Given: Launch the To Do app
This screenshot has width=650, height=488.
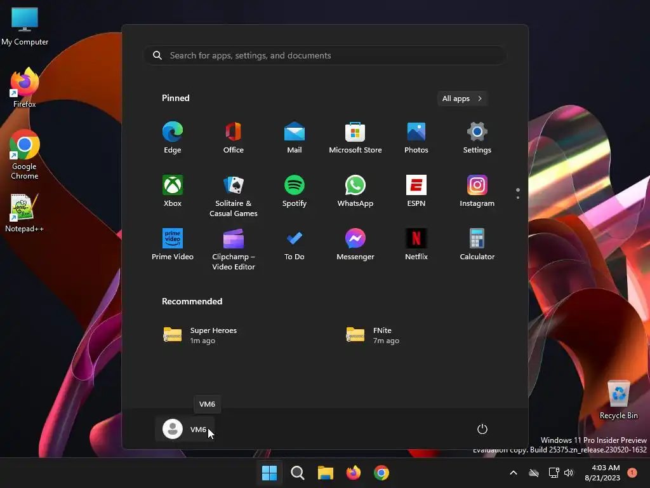Looking at the screenshot, I should pos(295,245).
